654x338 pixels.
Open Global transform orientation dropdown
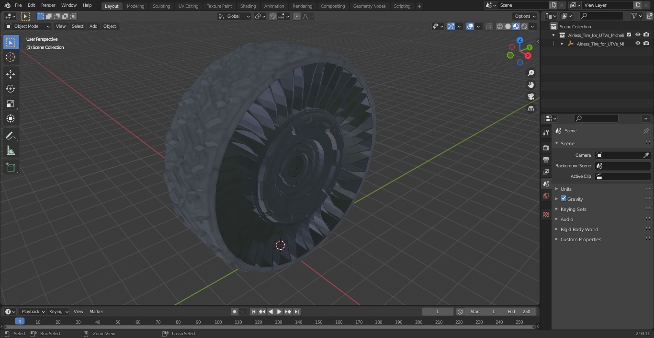click(x=235, y=16)
